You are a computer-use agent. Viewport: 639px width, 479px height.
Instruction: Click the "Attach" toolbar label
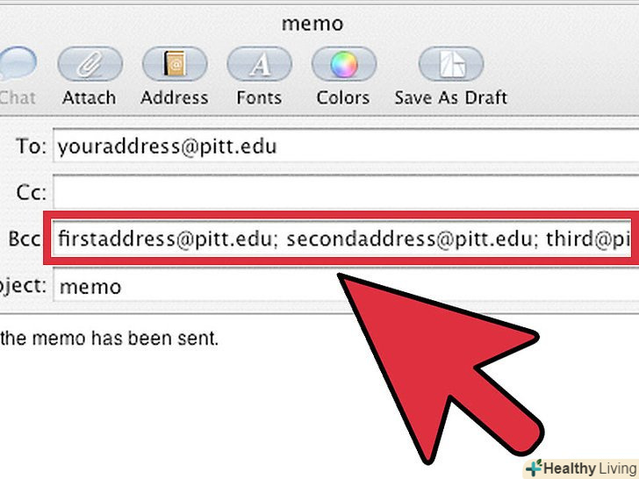pyautogui.click(x=89, y=97)
